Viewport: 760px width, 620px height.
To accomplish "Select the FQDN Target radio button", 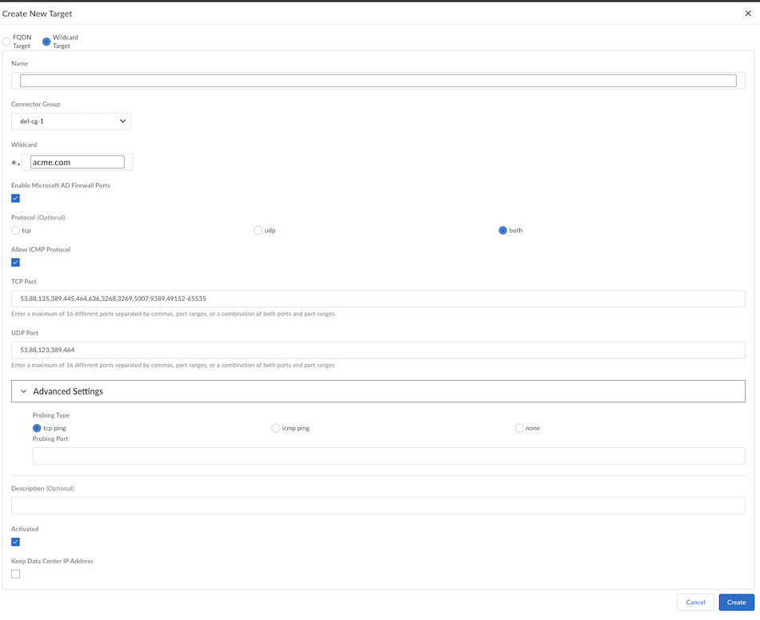I will click(x=6, y=42).
